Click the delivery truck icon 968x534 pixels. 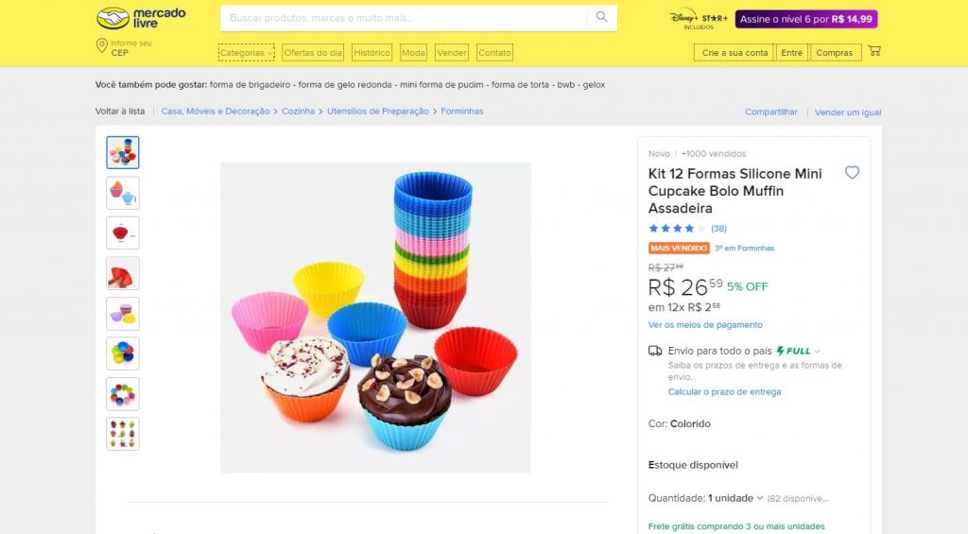point(655,351)
